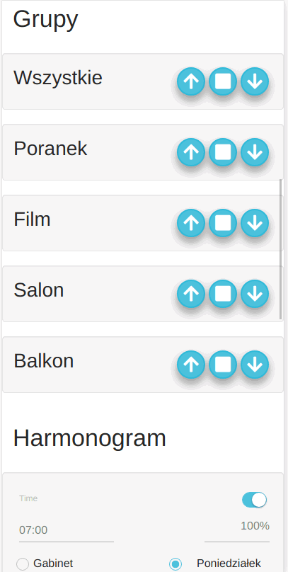288x572 pixels.
Task: Raise the Balkon group blinds
Action: [191, 365]
